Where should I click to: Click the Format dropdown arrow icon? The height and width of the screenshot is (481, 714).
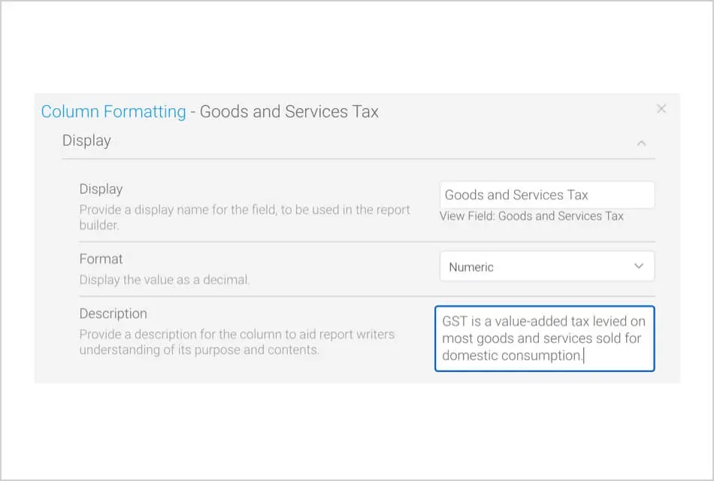tap(639, 266)
